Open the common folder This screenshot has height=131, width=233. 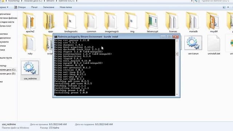[x=91, y=22]
